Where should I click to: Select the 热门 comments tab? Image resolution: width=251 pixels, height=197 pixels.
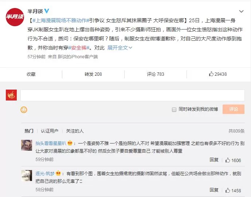(29, 131)
